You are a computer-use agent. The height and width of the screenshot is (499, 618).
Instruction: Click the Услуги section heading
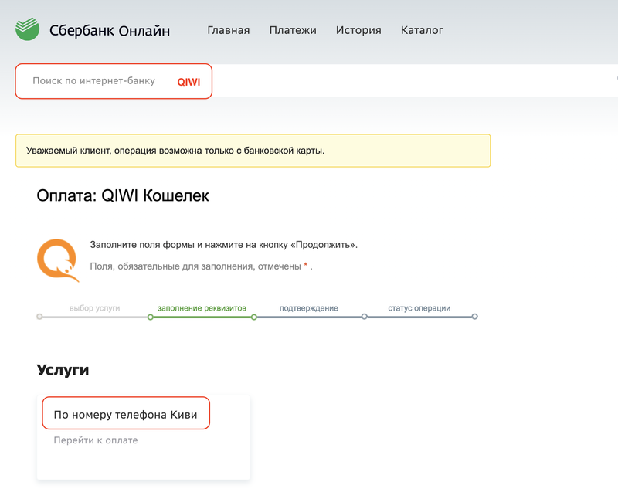(x=63, y=370)
